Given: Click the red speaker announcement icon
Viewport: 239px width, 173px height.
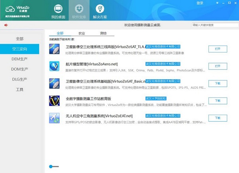Looking at the screenshot, I should 6,25.
